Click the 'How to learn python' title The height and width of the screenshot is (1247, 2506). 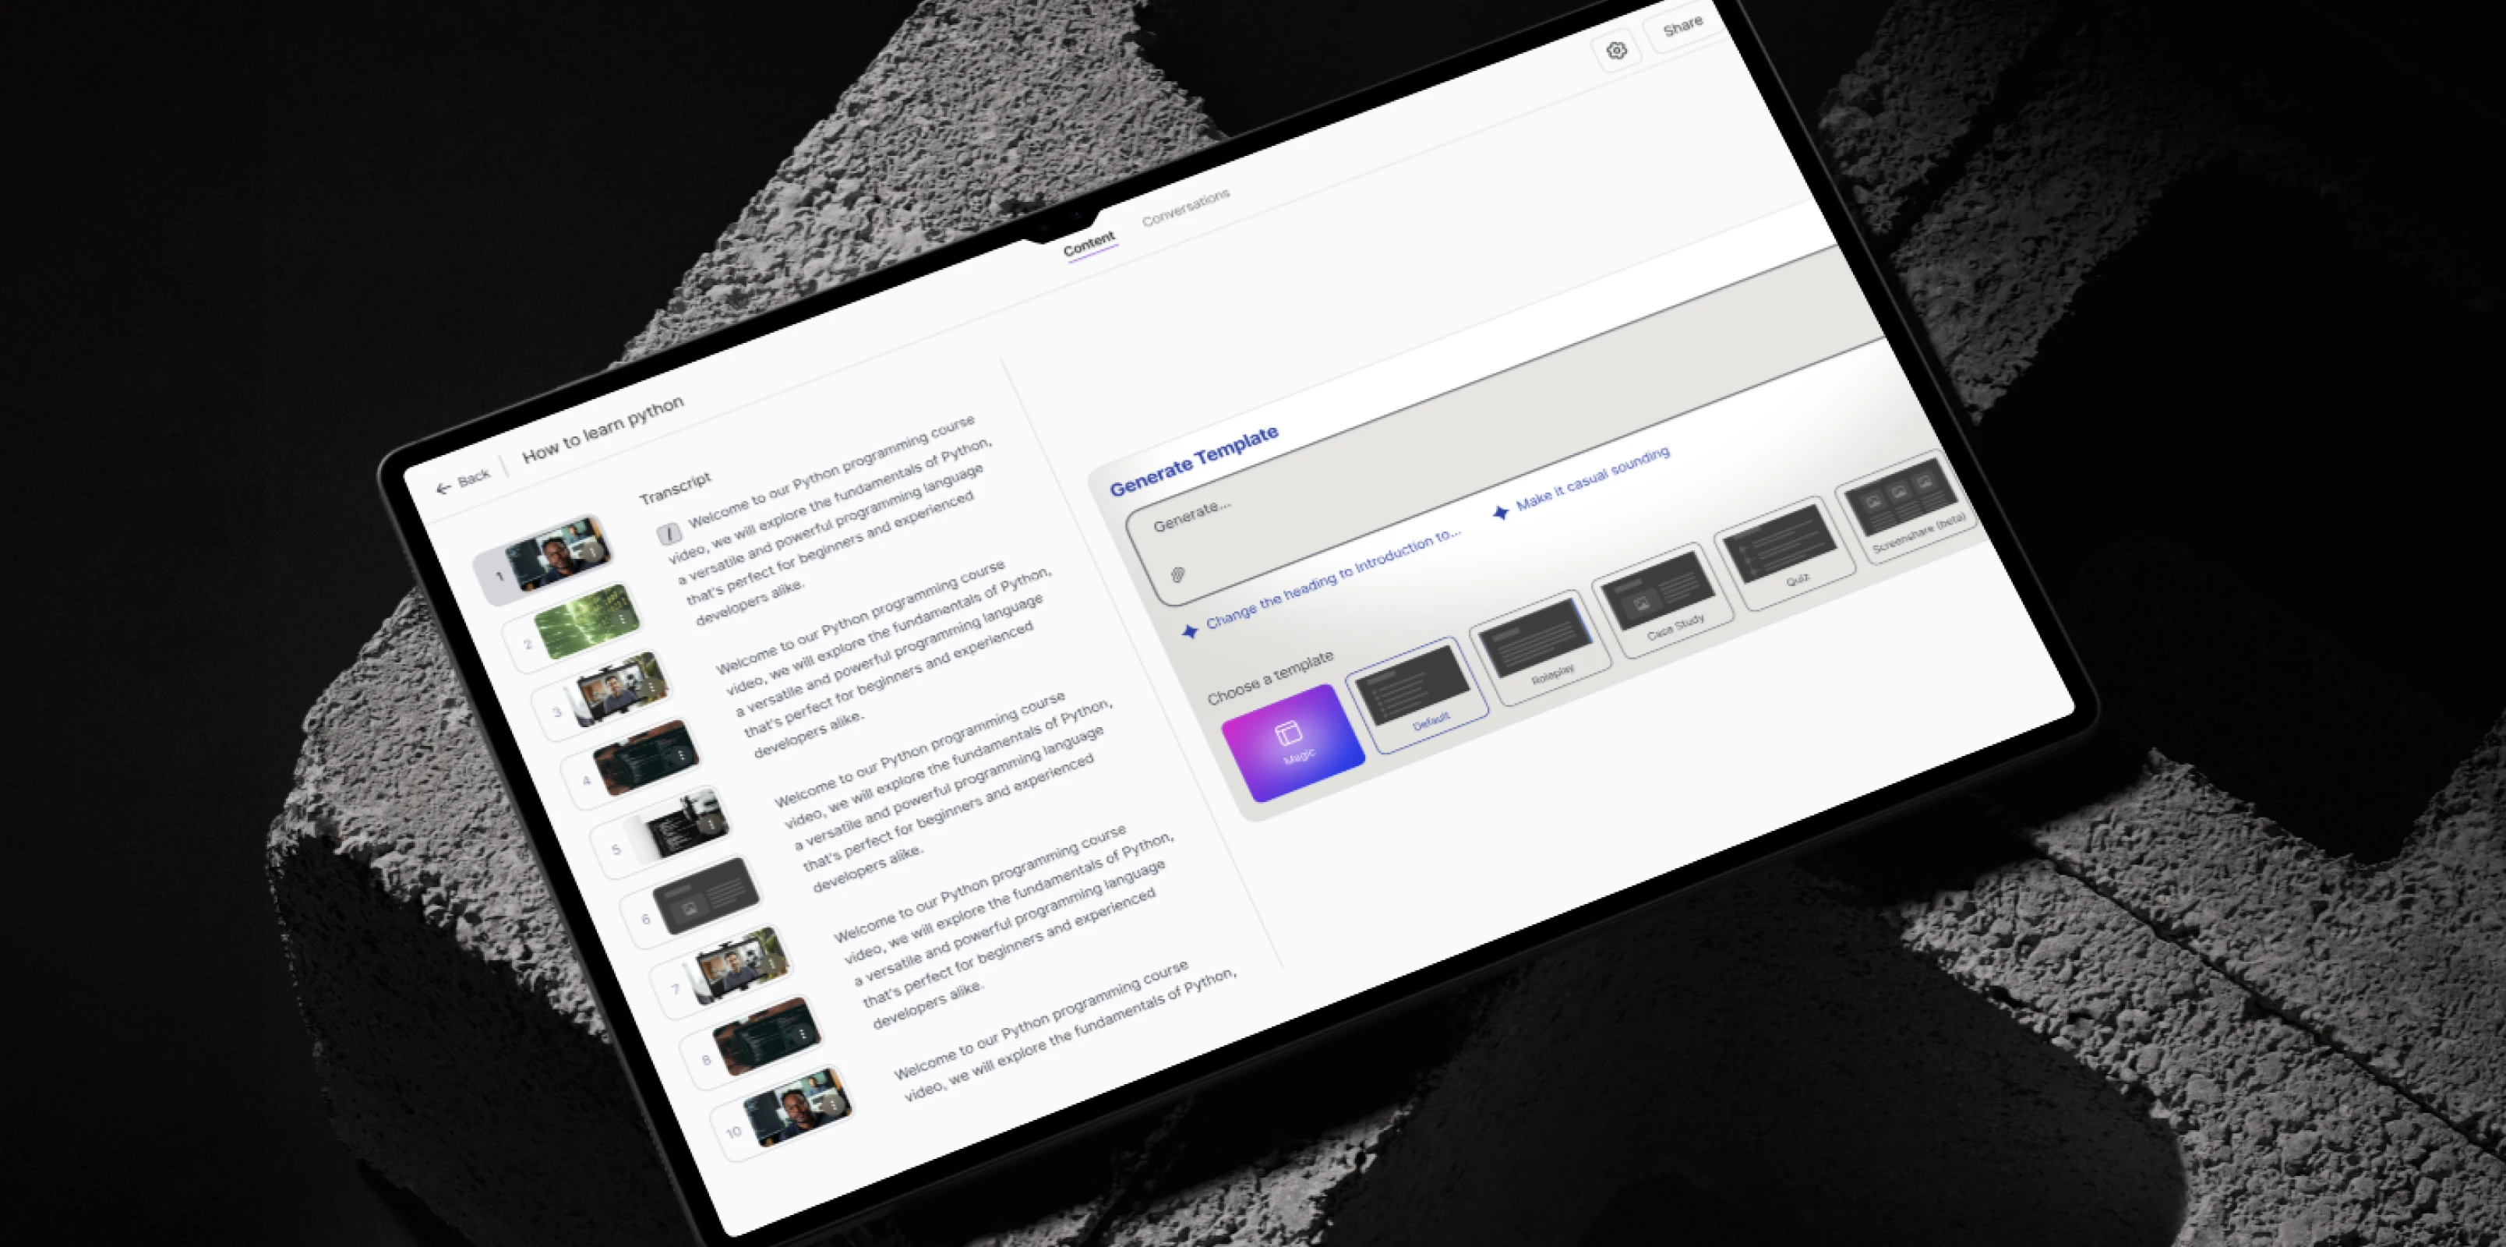(x=603, y=429)
